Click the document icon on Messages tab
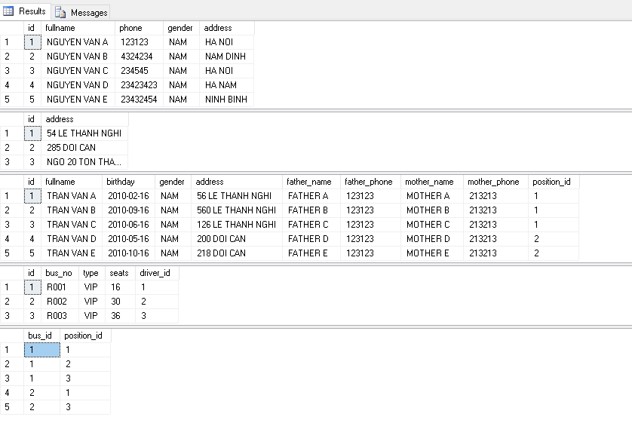This screenshot has width=632, height=423. [60, 12]
